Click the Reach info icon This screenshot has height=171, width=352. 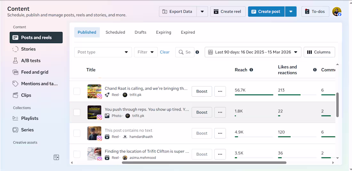(x=251, y=70)
